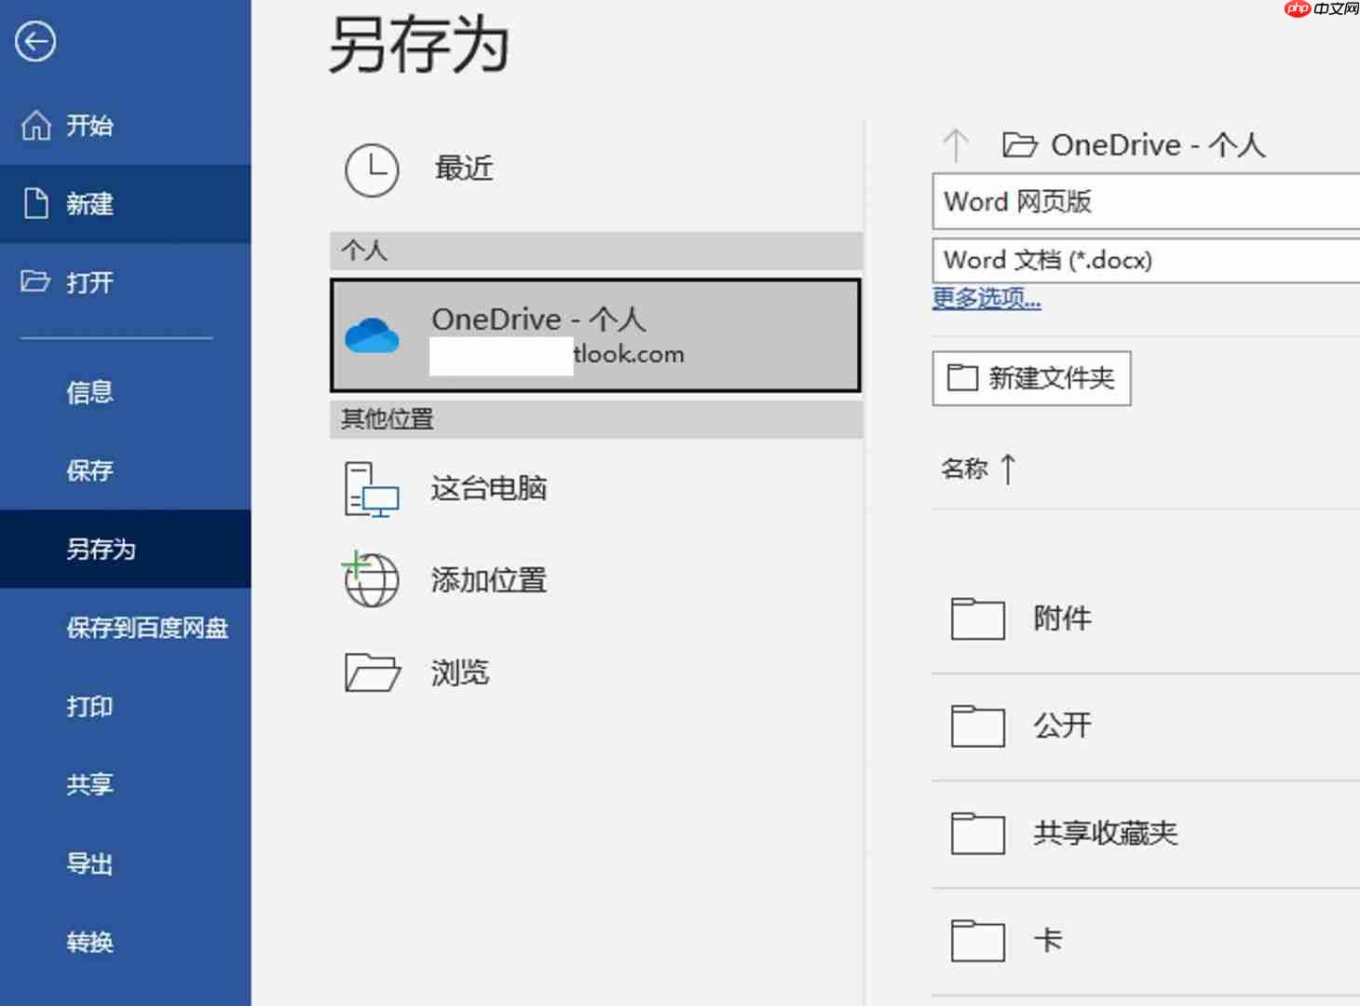Select 转换 in the sidebar
Screen dimensions: 1360x1006
(x=126, y=942)
